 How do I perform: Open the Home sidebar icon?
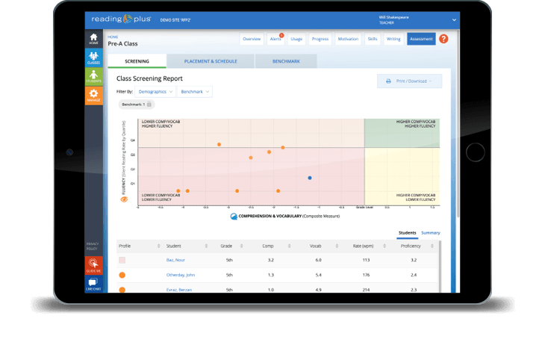pos(93,39)
